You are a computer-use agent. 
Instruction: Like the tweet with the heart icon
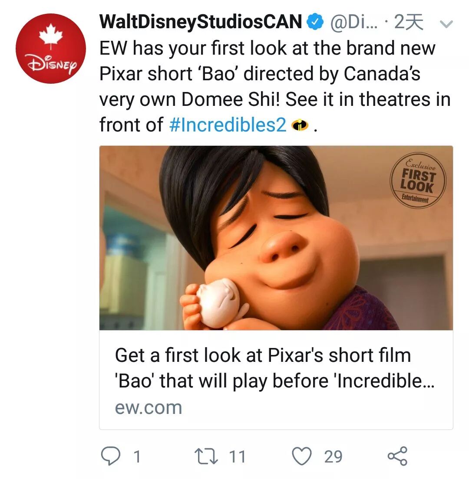coord(302,456)
